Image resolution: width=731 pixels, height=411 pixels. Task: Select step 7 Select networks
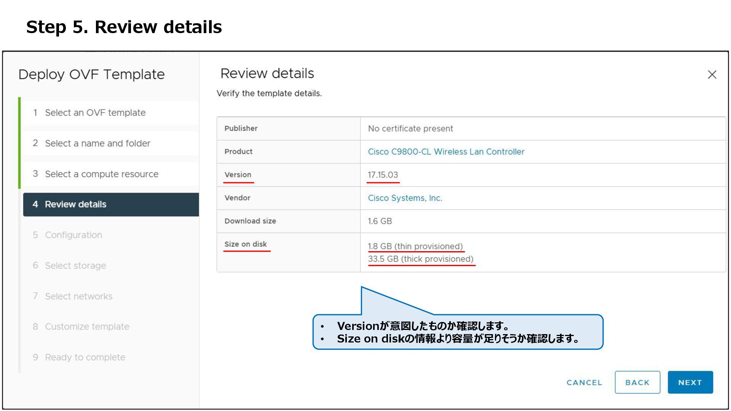78,296
